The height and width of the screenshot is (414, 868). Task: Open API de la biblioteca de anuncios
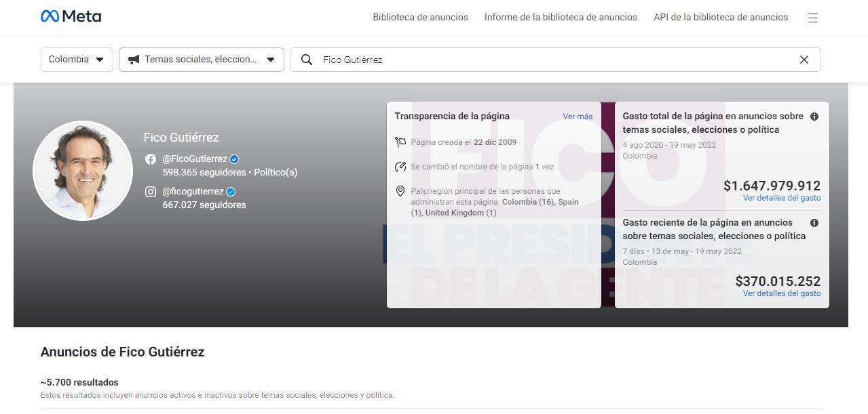coord(721,18)
